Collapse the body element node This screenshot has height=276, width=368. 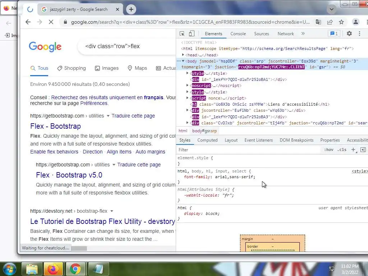(183, 61)
